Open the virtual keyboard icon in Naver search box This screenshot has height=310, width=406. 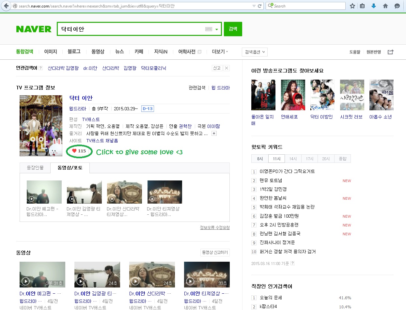pos(209,29)
